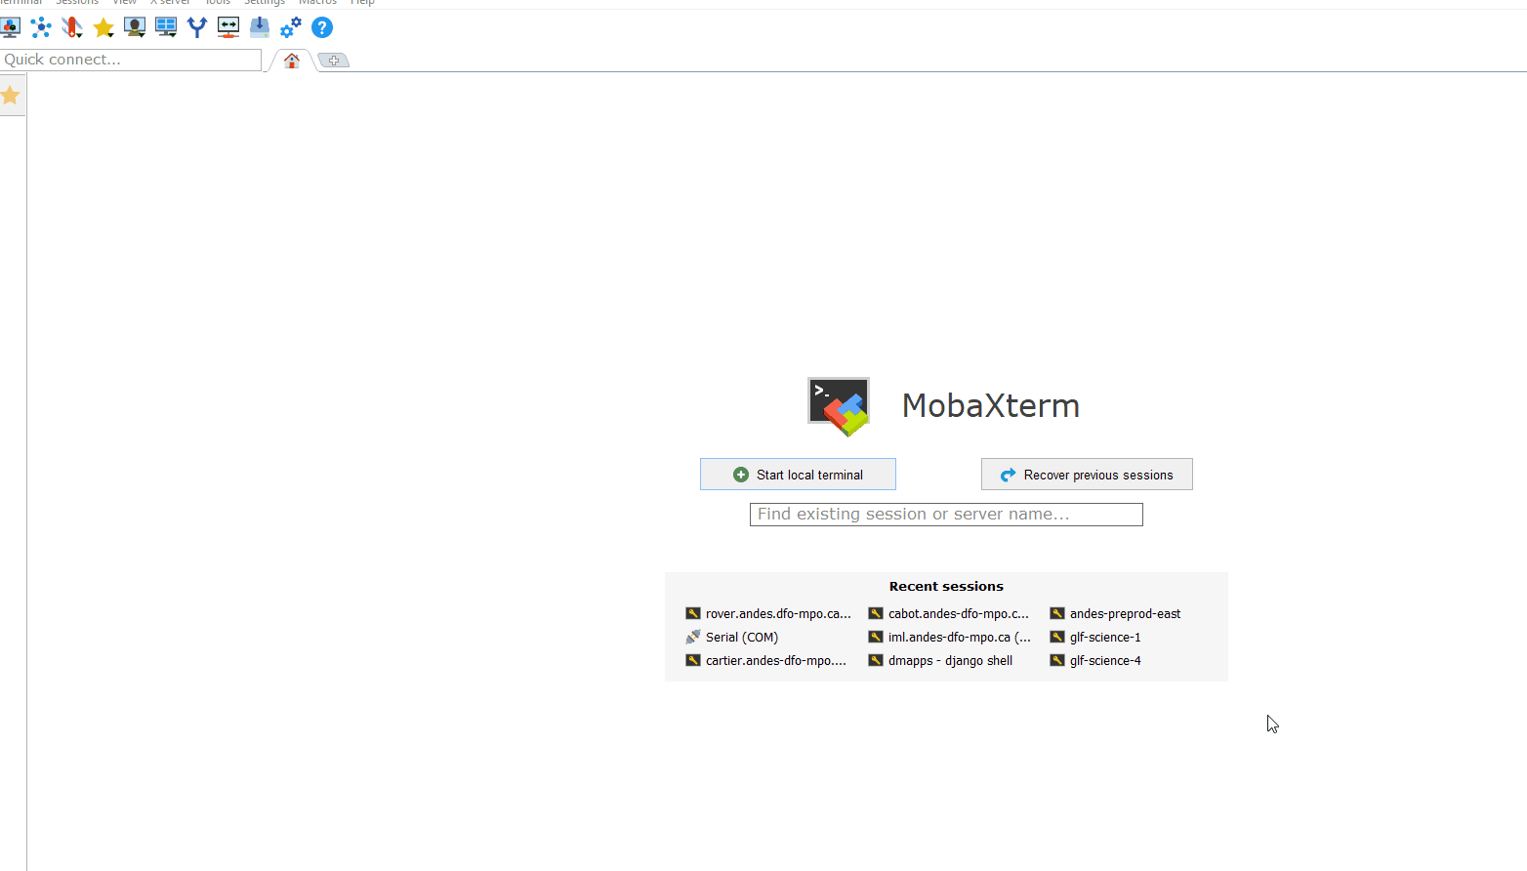Select the Home tab with house icon
1527x871 pixels.
point(292,61)
